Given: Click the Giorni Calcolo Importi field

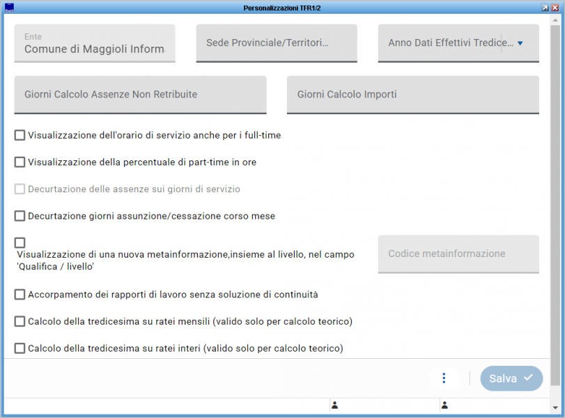Looking at the screenshot, I should [x=413, y=95].
